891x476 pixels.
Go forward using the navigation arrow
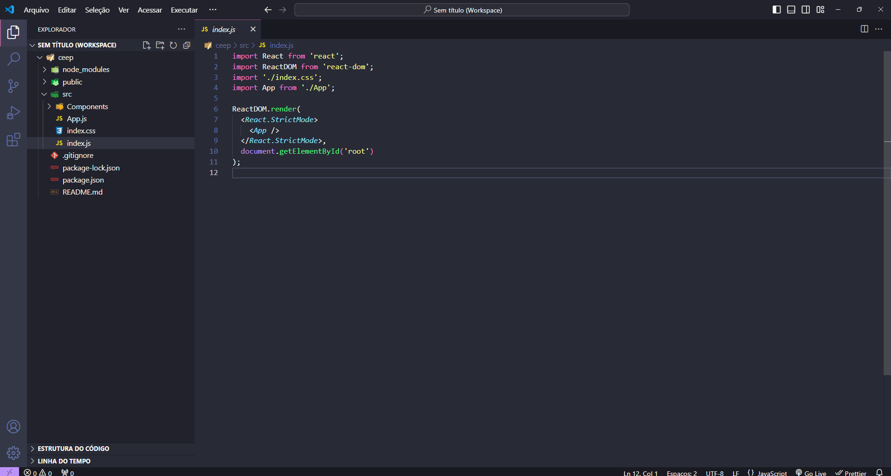[282, 10]
